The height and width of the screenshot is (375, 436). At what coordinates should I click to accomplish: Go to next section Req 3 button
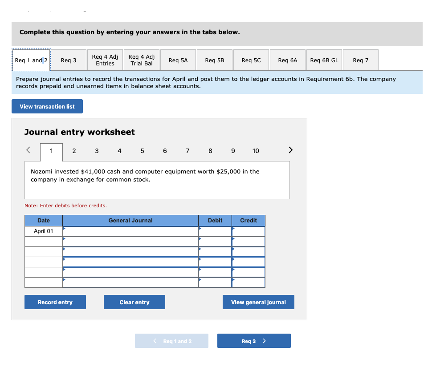pos(254,341)
